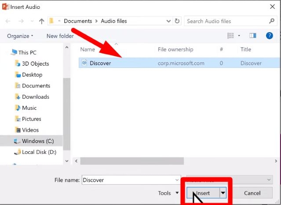Click corp.microsoft.com ownership cell
Viewport: 281px width, 205px height.
click(x=181, y=63)
